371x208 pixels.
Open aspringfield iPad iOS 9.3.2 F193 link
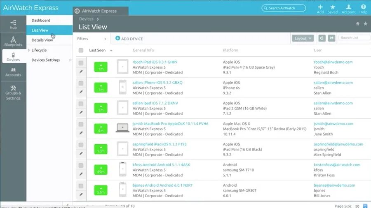[x=160, y=144]
